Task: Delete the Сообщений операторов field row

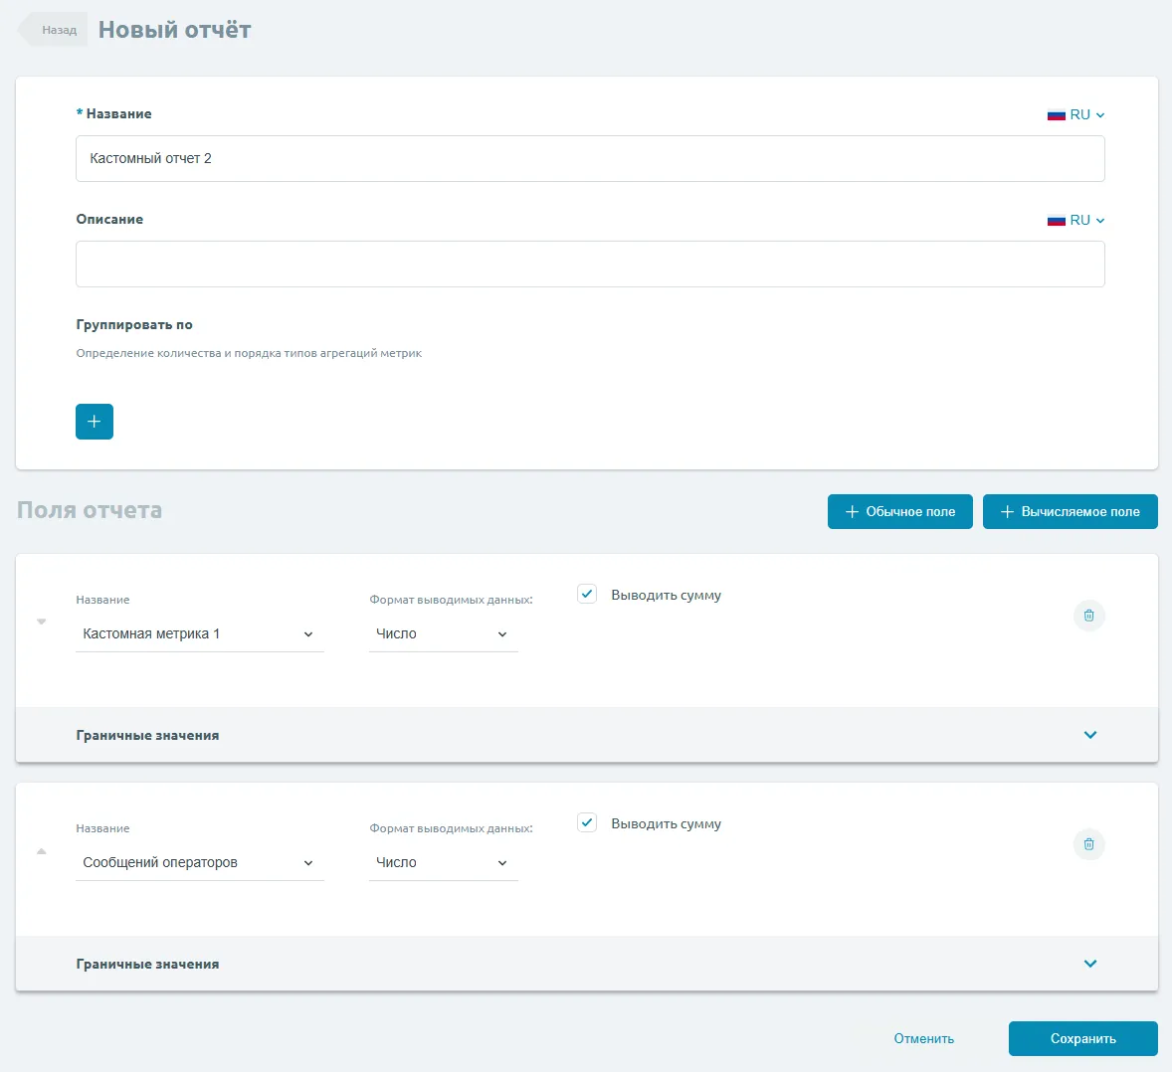Action: pyautogui.click(x=1088, y=844)
